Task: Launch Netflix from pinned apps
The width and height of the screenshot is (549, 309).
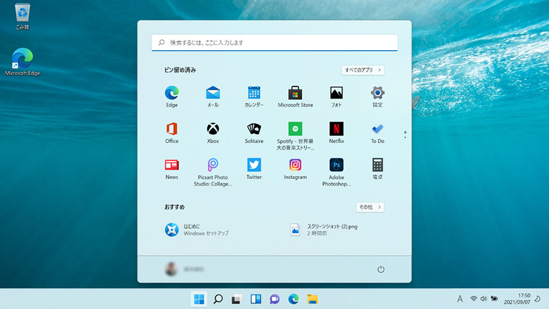Action: pyautogui.click(x=336, y=133)
